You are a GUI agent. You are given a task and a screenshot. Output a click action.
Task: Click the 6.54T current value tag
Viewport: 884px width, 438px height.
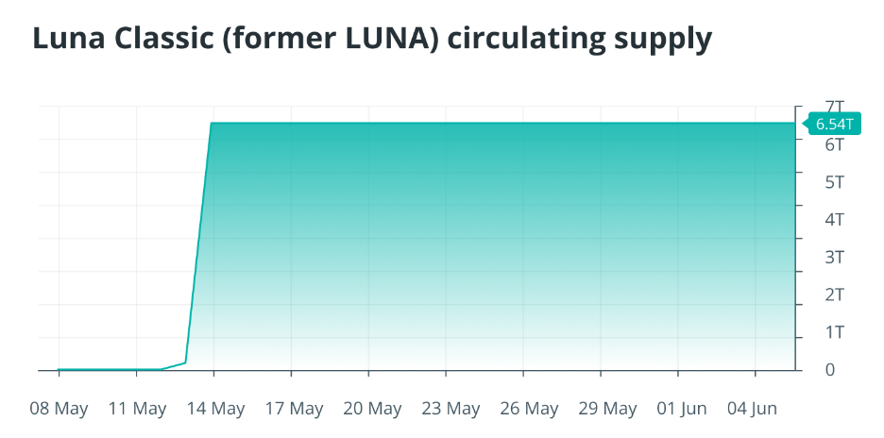[x=834, y=124]
